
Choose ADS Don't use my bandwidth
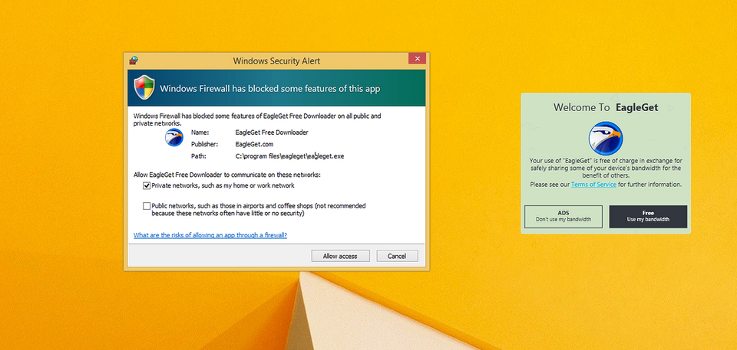(563, 216)
